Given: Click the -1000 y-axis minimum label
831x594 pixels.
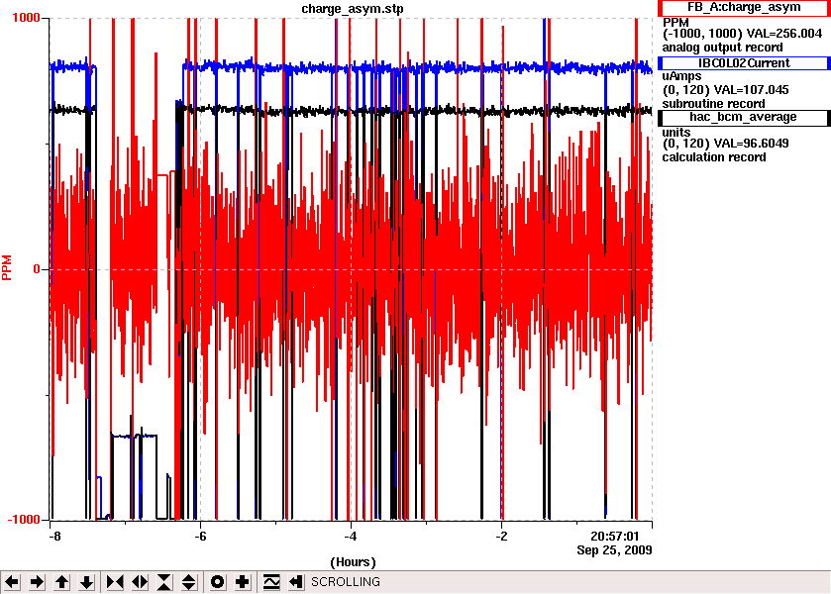Looking at the screenshot, I should coord(24,520).
